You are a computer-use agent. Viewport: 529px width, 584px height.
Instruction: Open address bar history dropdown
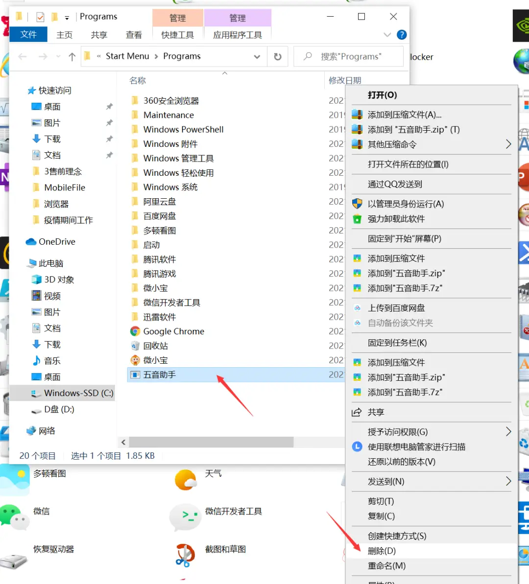click(257, 57)
